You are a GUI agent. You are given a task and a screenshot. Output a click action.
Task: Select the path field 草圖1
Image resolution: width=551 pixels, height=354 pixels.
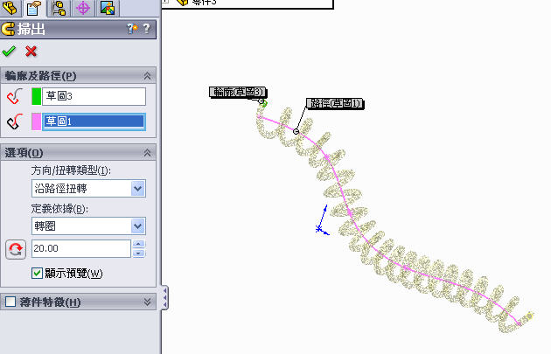[x=94, y=121]
